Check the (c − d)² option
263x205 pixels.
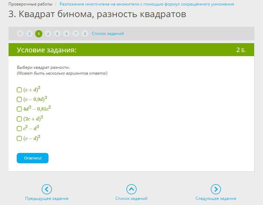point(19,138)
